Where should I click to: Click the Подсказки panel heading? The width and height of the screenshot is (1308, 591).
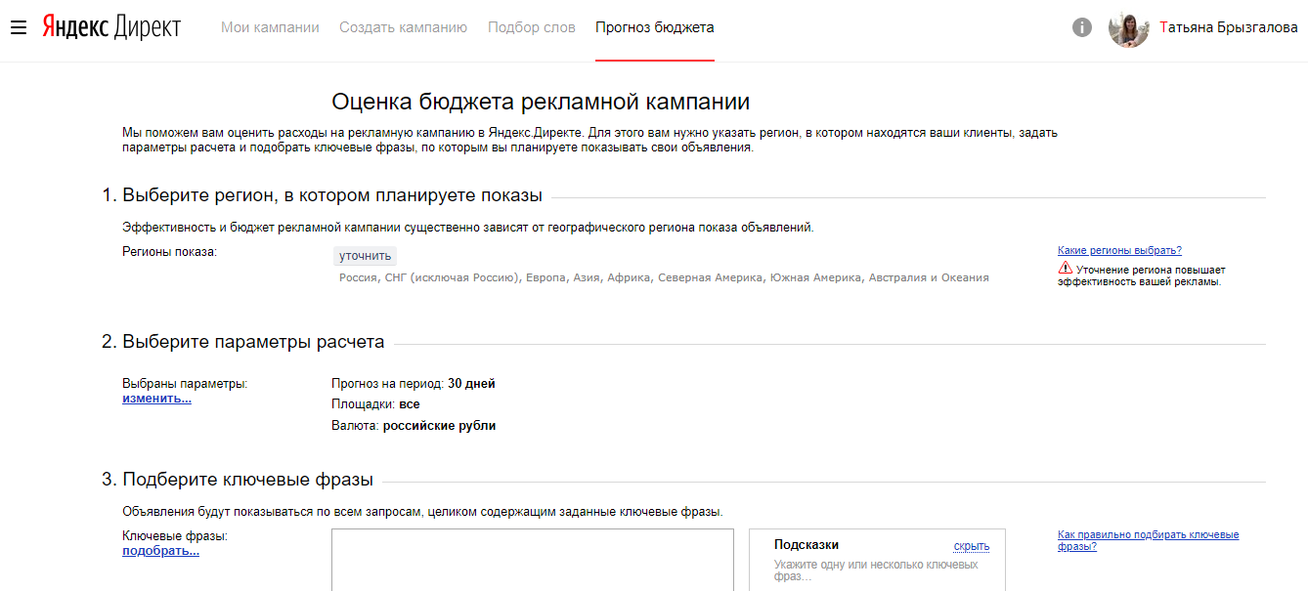pyautogui.click(x=806, y=545)
